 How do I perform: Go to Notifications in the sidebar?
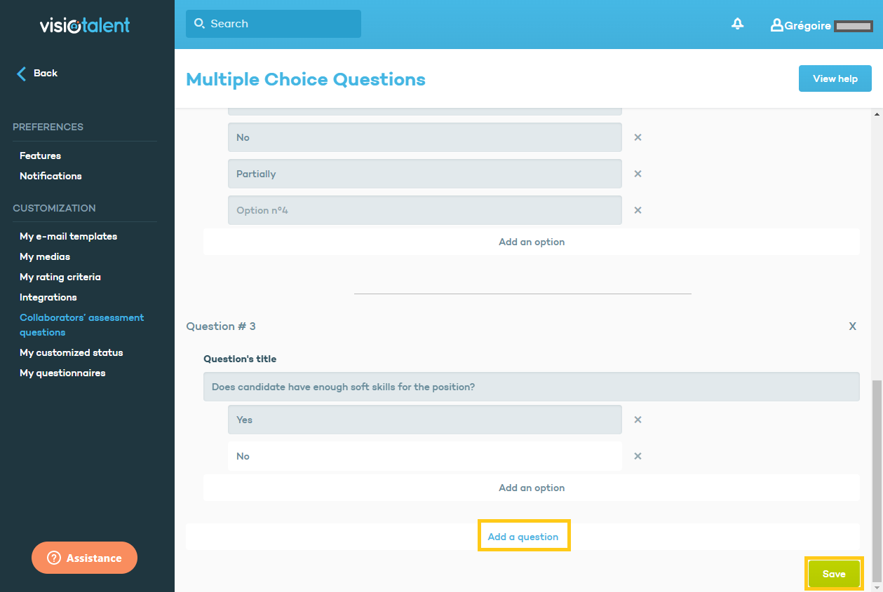click(x=50, y=176)
